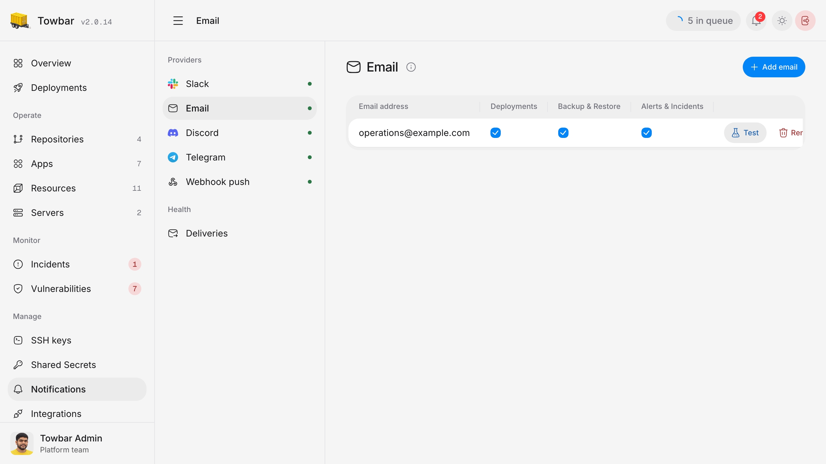
Task: Click the Incidents alert circle icon
Action: click(x=18, y=264)
